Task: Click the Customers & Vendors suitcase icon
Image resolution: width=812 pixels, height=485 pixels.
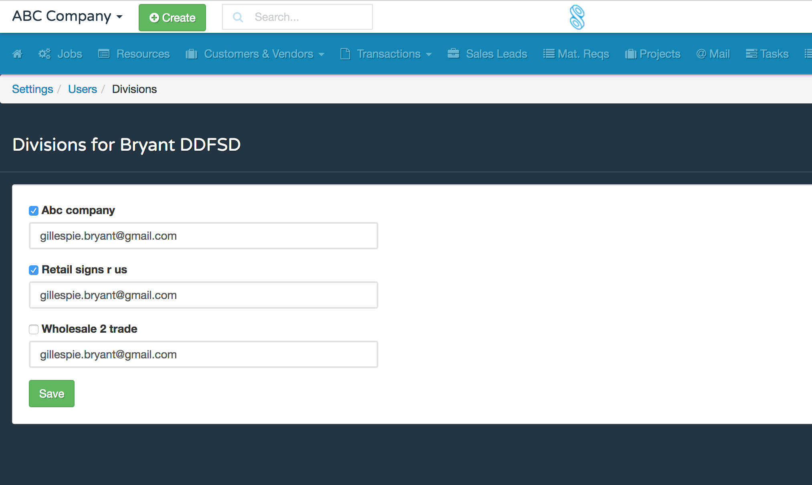Action: [192, 54]
